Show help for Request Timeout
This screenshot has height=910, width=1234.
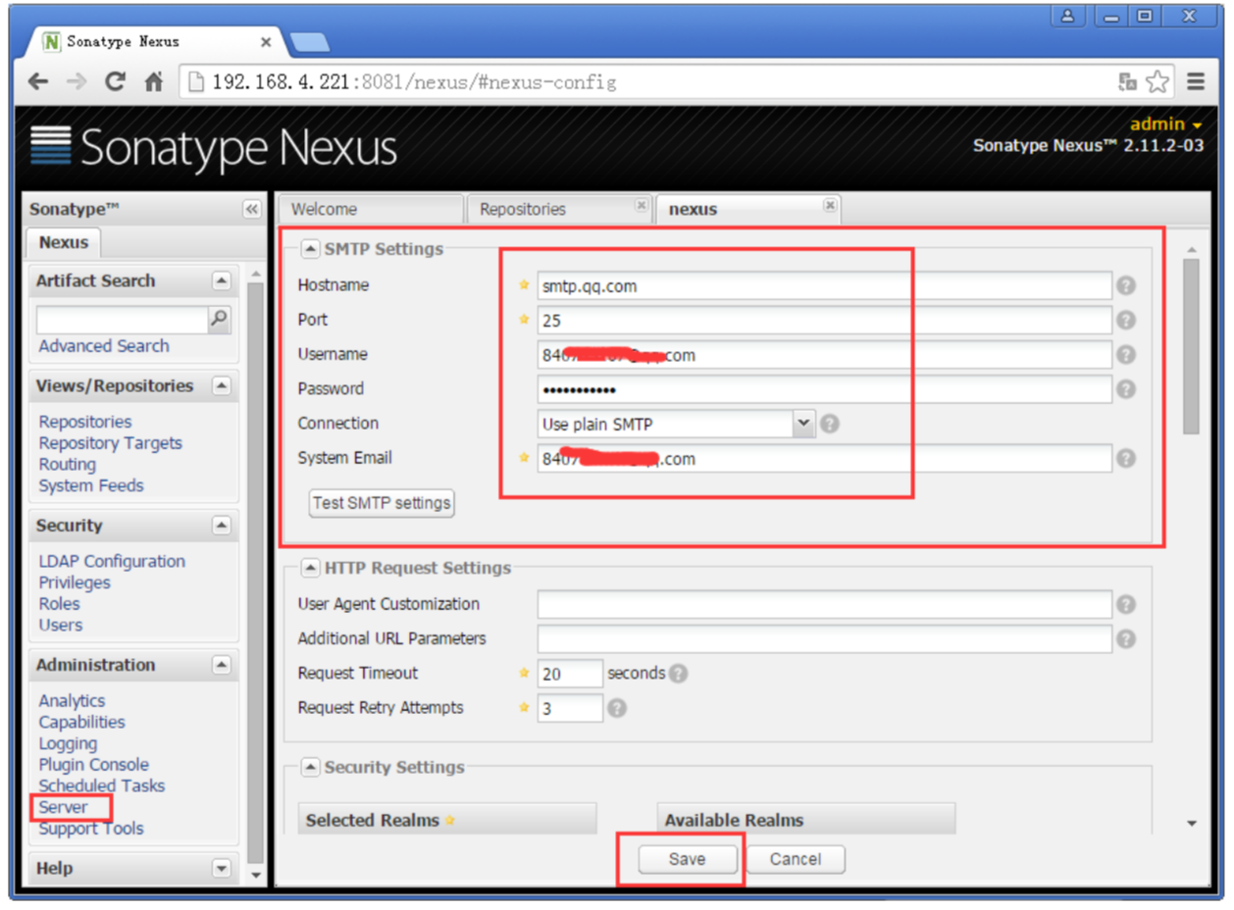(678, 674)
